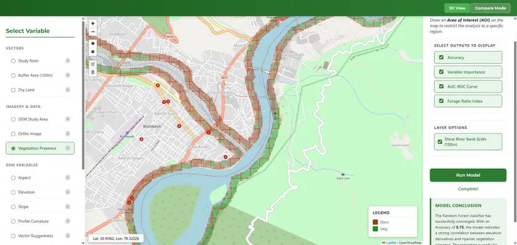Uncheck the AUC-ROC Curve checkbox
Screen dimensions: 517x245
pyautogui.click(x=441, y=87)
